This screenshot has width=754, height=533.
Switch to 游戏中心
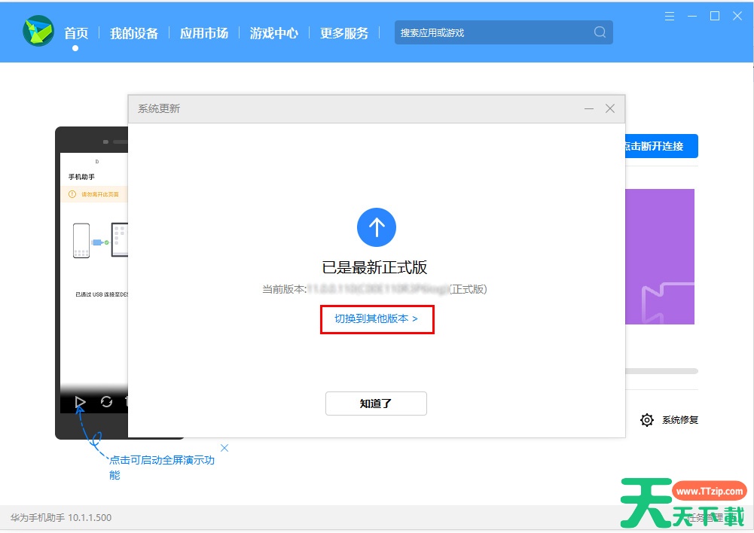pos(273,32)
